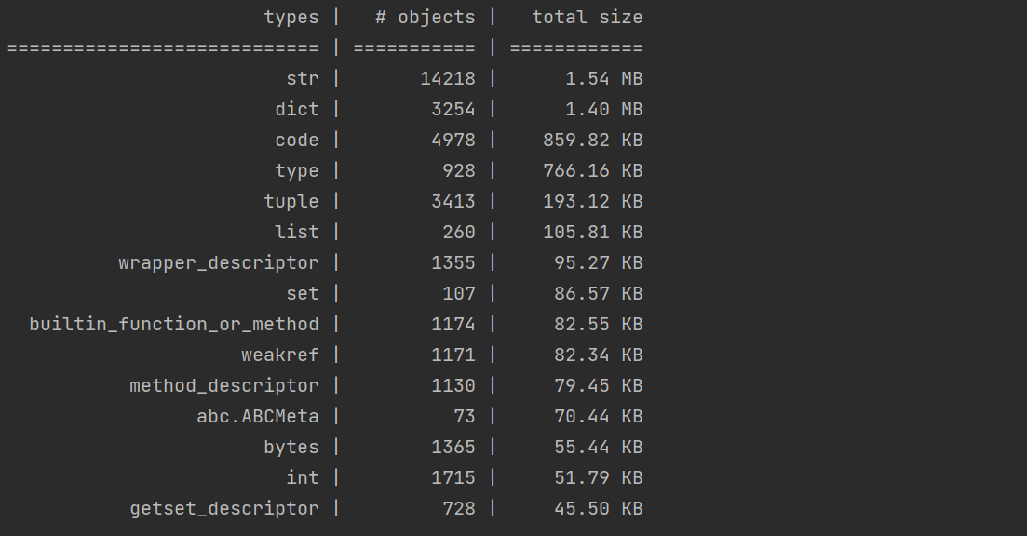Click the object count 1715 for int
Screen dimensions: 1027x536
(453, 478)
